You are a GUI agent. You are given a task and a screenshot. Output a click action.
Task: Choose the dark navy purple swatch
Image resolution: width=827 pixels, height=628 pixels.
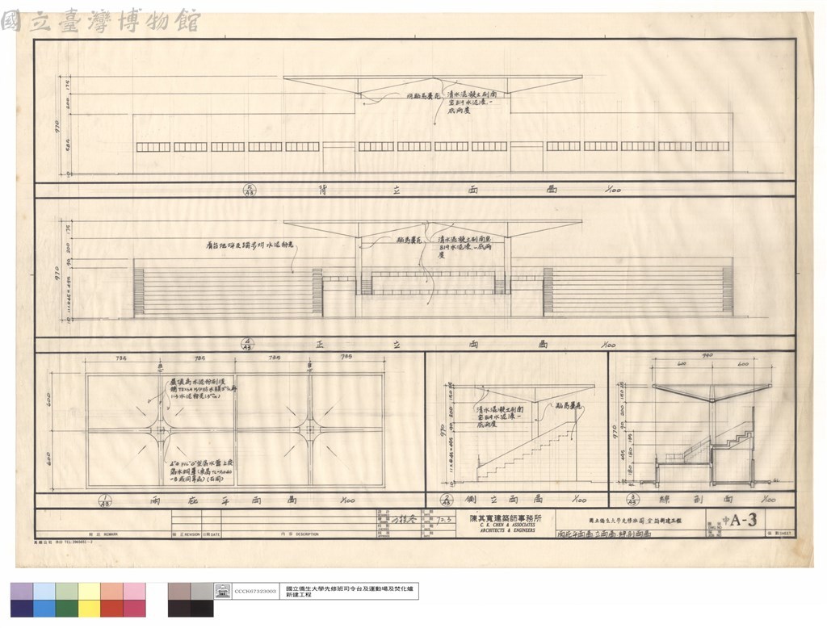(x=22, y=608)
